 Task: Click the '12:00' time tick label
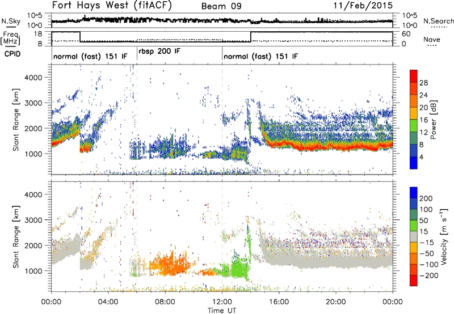click(x=222, y=302)
